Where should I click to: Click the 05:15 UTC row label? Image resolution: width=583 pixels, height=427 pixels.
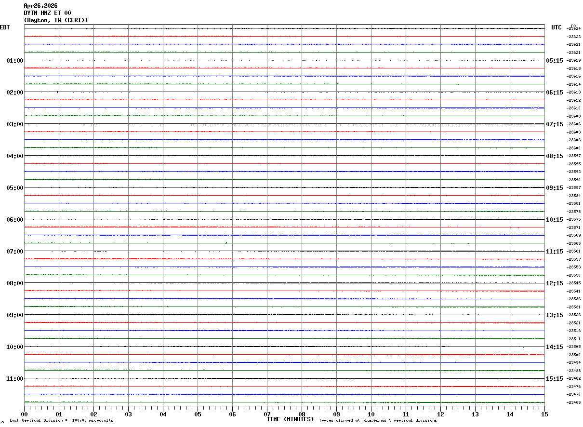click(554, 61)
